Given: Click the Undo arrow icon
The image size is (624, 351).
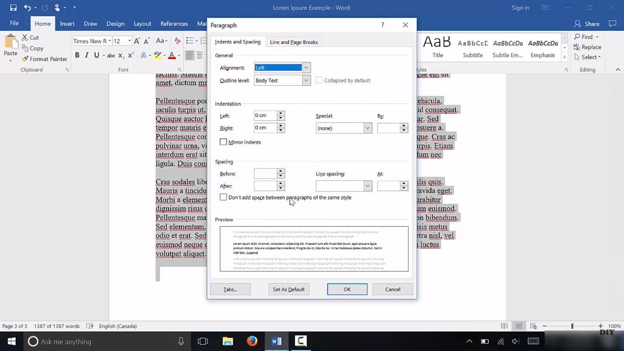Looking at the screenshot, I should pos(27,7).
